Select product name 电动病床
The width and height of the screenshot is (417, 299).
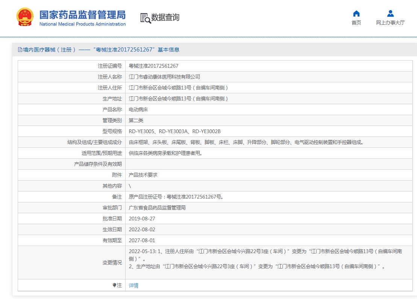[138, 109]
